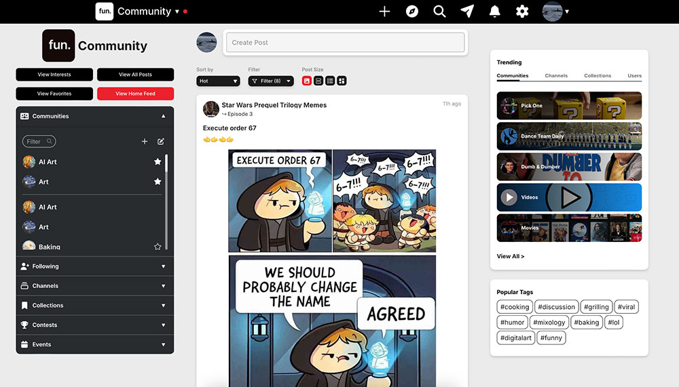Screen dimensions: 679x387
Task: Click the plus icon in the top bar
Action: point(384,12)
